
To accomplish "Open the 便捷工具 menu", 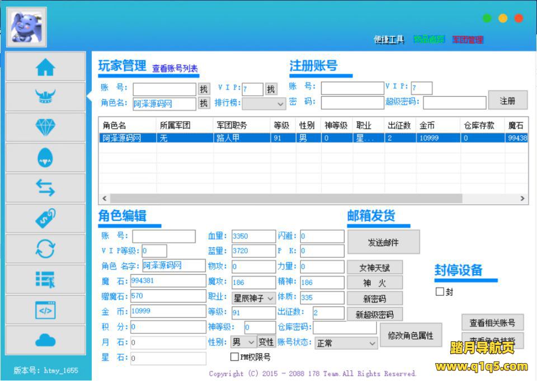I will [389, 39].
